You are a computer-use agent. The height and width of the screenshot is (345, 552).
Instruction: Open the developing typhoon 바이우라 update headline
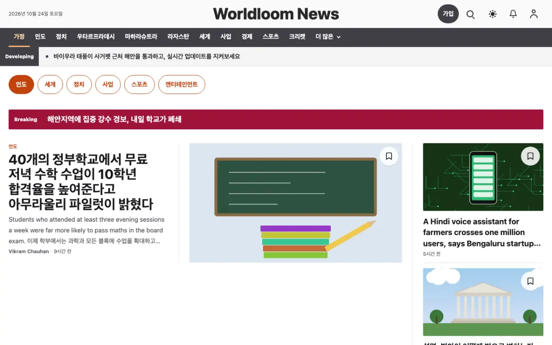147,57
